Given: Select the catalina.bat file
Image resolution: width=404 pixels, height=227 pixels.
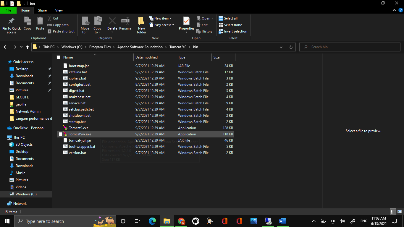Looking at the screenshot, I should pos(78,72).
